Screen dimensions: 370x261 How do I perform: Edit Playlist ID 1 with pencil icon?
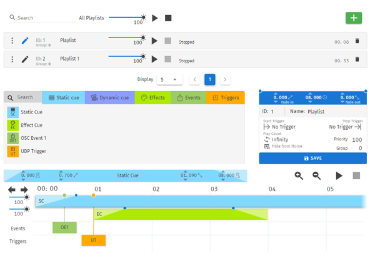(25, 41)
